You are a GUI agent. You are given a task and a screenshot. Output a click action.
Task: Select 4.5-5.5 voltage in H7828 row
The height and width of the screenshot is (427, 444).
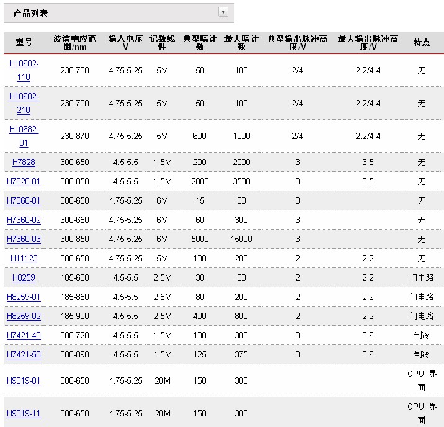[x=125, y=162]
